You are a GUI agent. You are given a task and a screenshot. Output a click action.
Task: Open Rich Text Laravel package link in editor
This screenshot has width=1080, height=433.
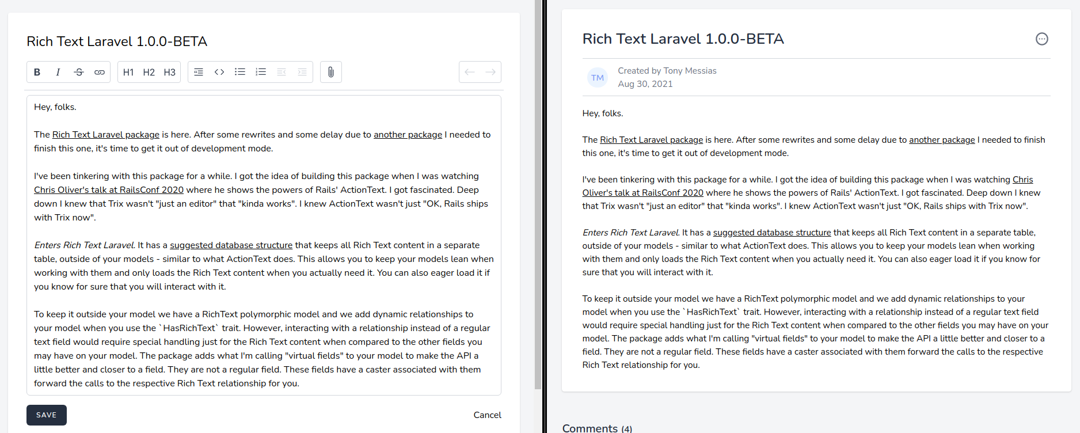tap(106, 135)
